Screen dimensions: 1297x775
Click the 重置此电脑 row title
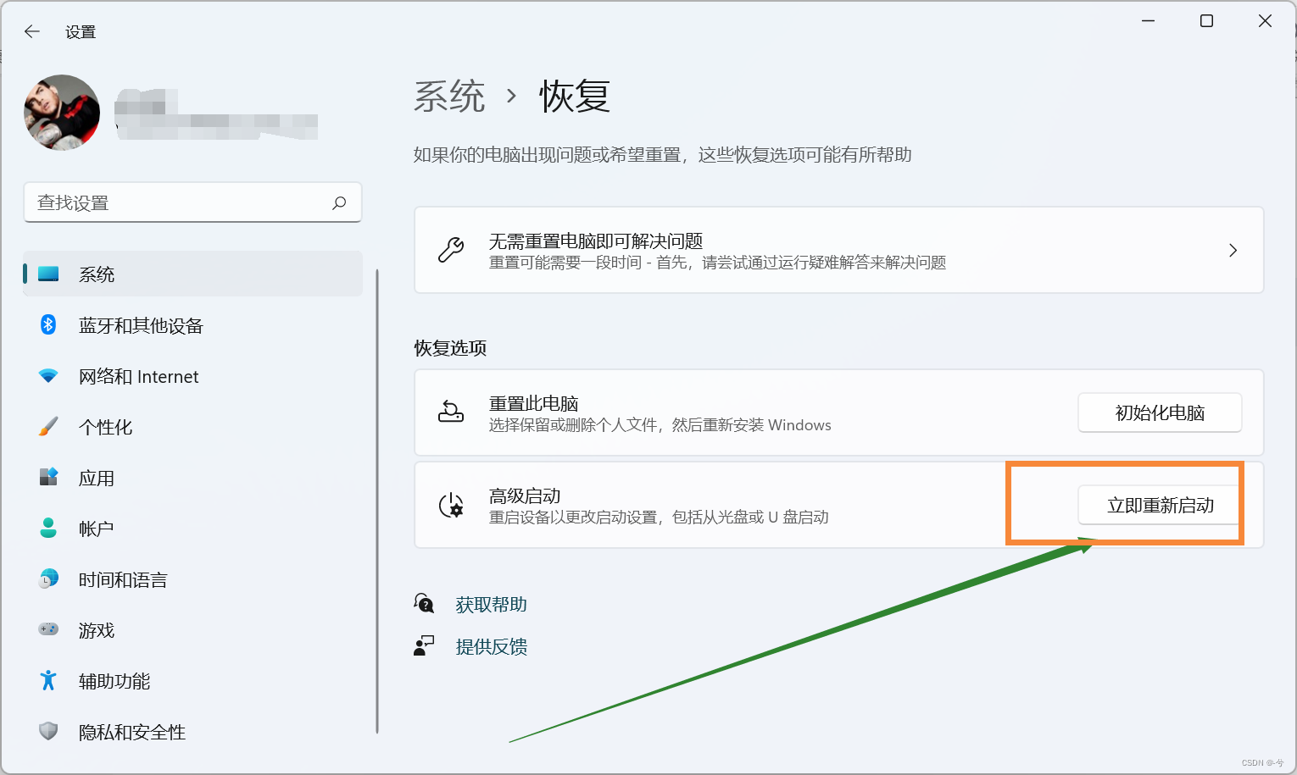[x=534, y=403]
